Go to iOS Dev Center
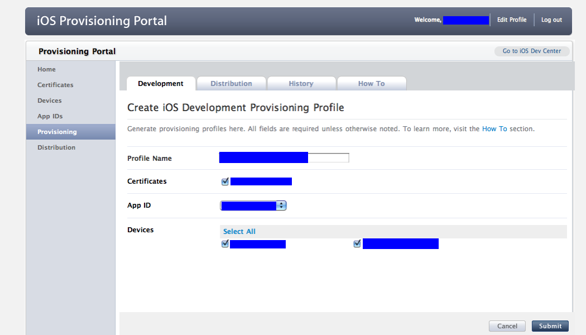The image size is (586, 335). (532, 51)
